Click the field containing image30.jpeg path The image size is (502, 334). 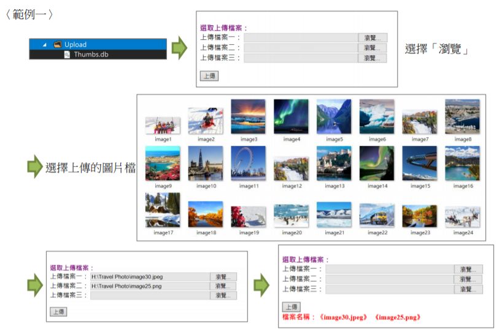pyautogui.click(x=149, y=277)
